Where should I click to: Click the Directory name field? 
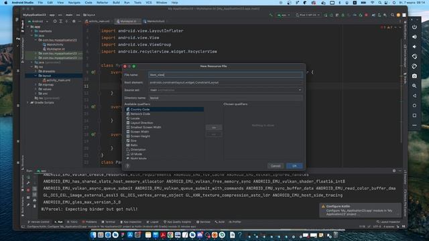click(225, 98)
